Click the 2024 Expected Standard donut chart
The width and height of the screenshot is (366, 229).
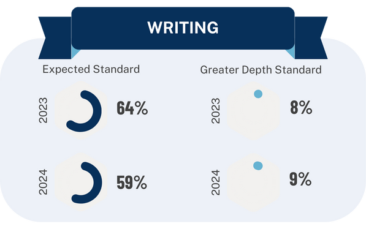pos(86,182)
